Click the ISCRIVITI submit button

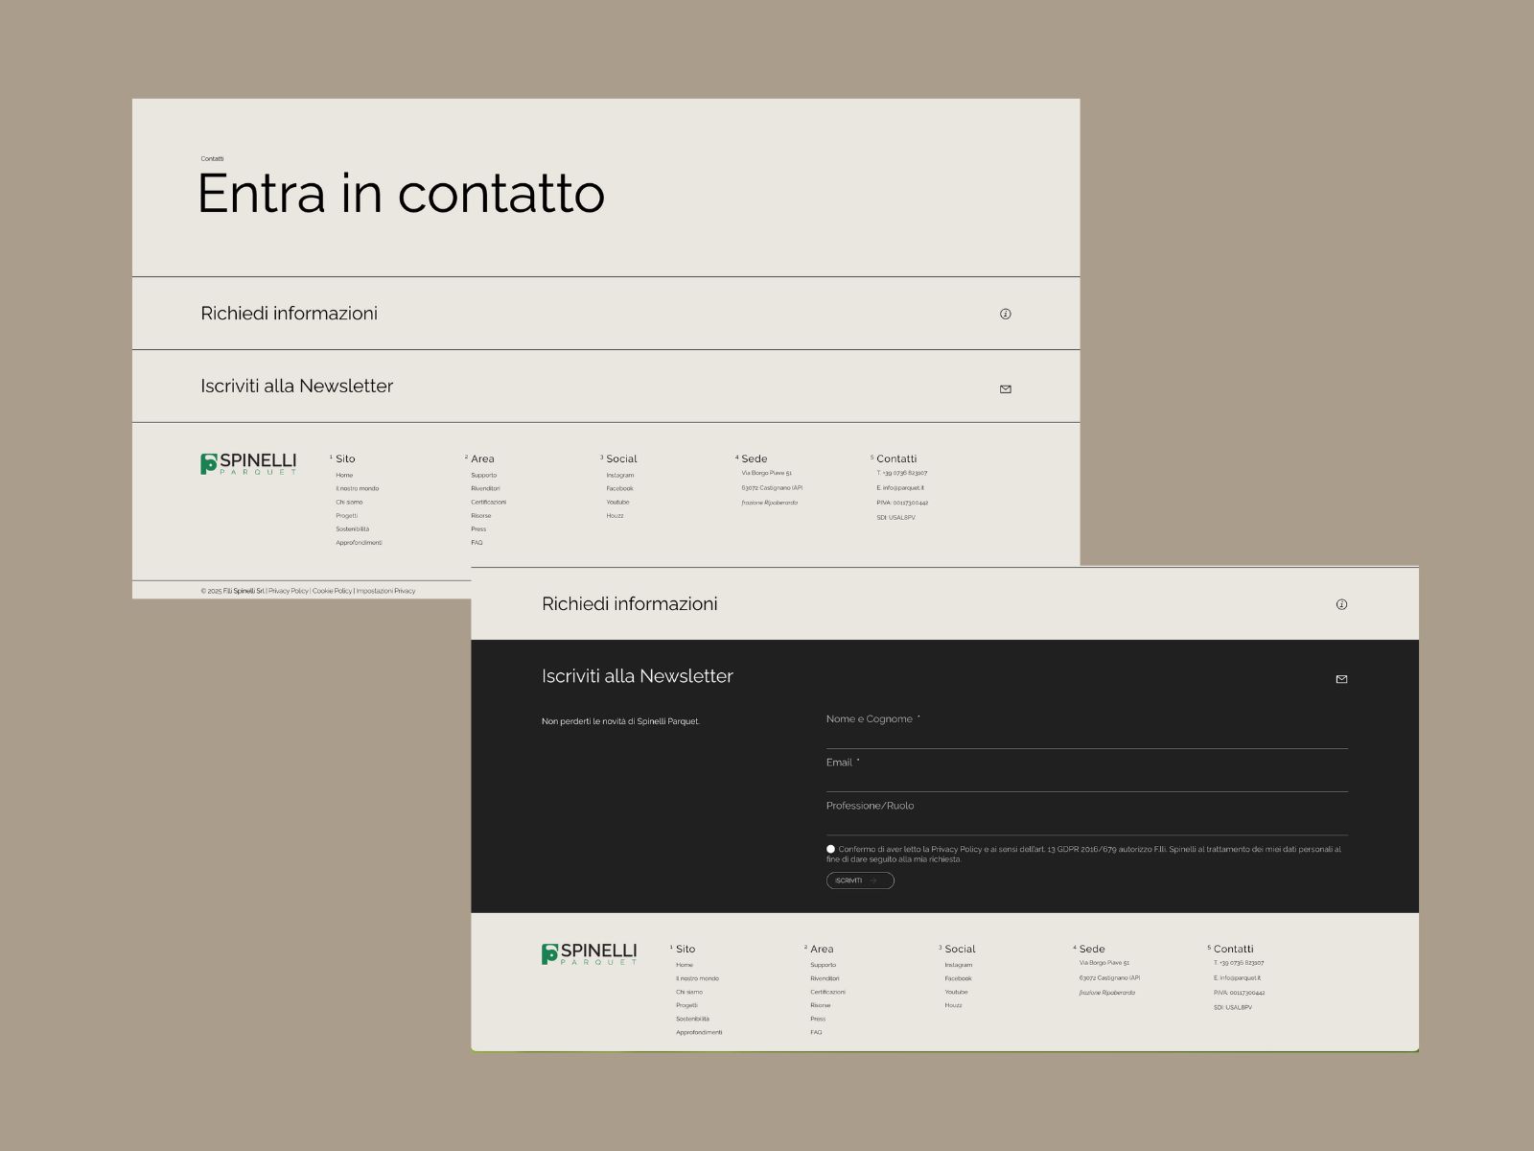(x=860, y=881)
